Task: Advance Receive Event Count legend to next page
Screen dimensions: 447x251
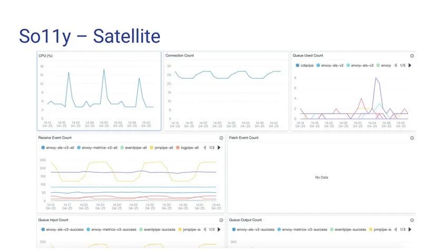Action: 219,148
